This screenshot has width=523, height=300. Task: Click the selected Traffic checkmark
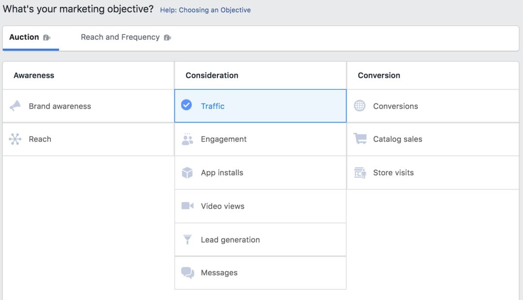(x=186, y=105)
